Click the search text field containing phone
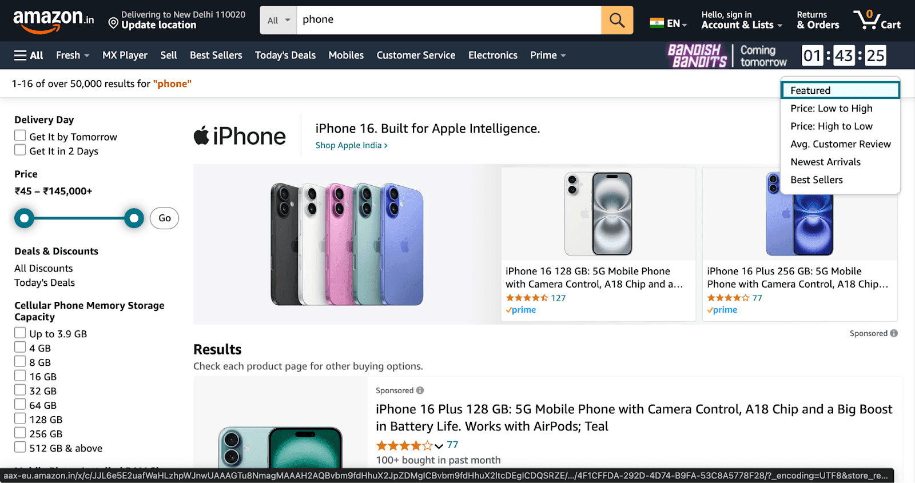This screenshot has height=483, width=915. point(448,20)
